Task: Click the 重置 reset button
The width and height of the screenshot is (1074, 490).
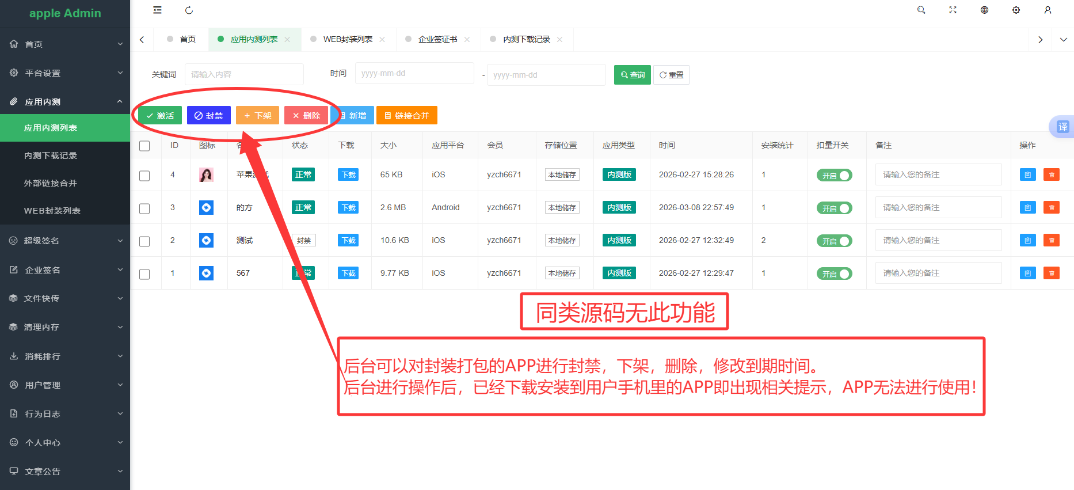Action: coord(671,75)
